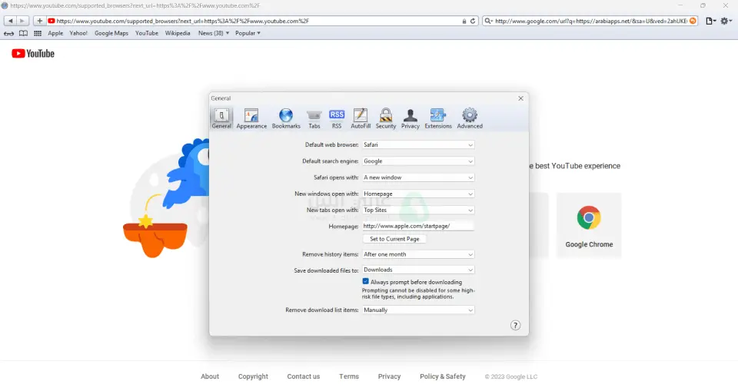Go back with the Back arrow
This screenshot has width=738, height=391.
tap(10, 22)
